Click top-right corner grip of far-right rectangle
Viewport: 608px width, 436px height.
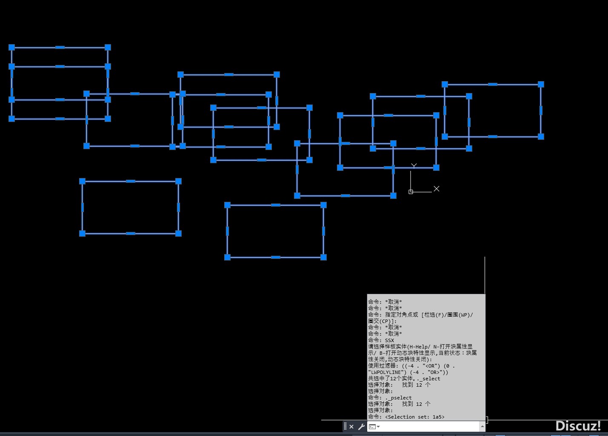[541, 85]
